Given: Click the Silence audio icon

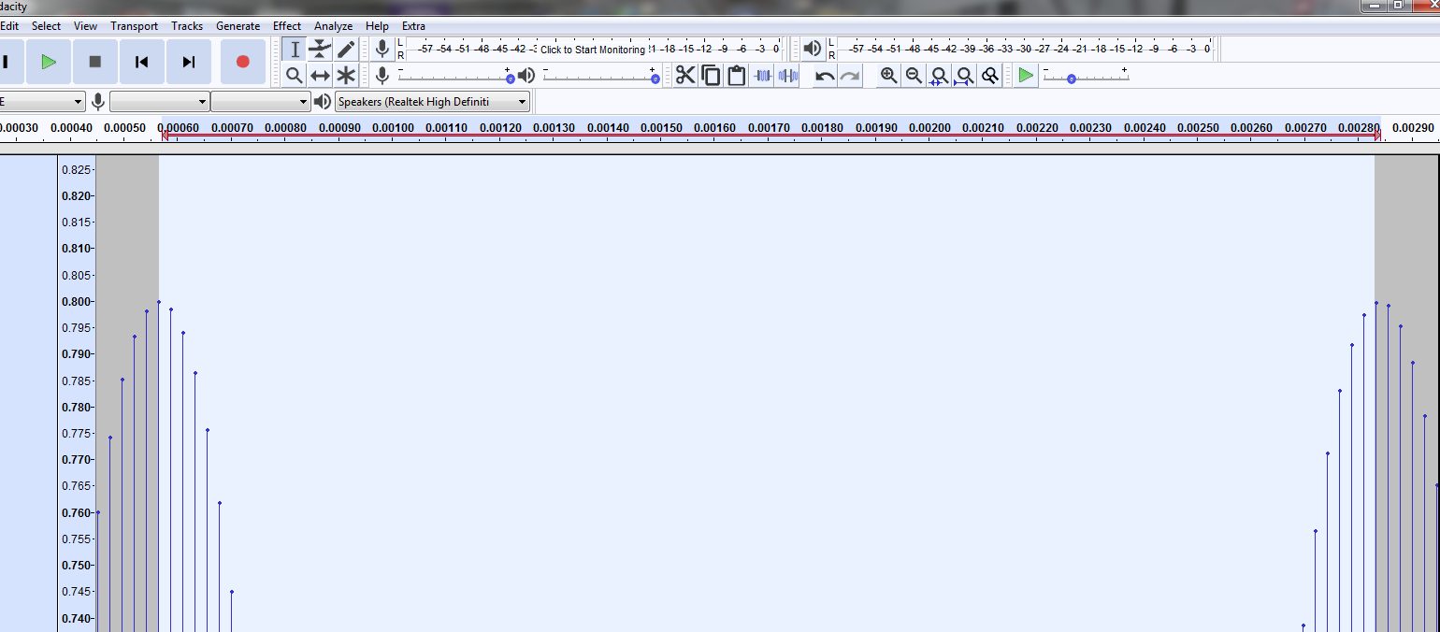Looking at the screenshot, I should [787, 76].
